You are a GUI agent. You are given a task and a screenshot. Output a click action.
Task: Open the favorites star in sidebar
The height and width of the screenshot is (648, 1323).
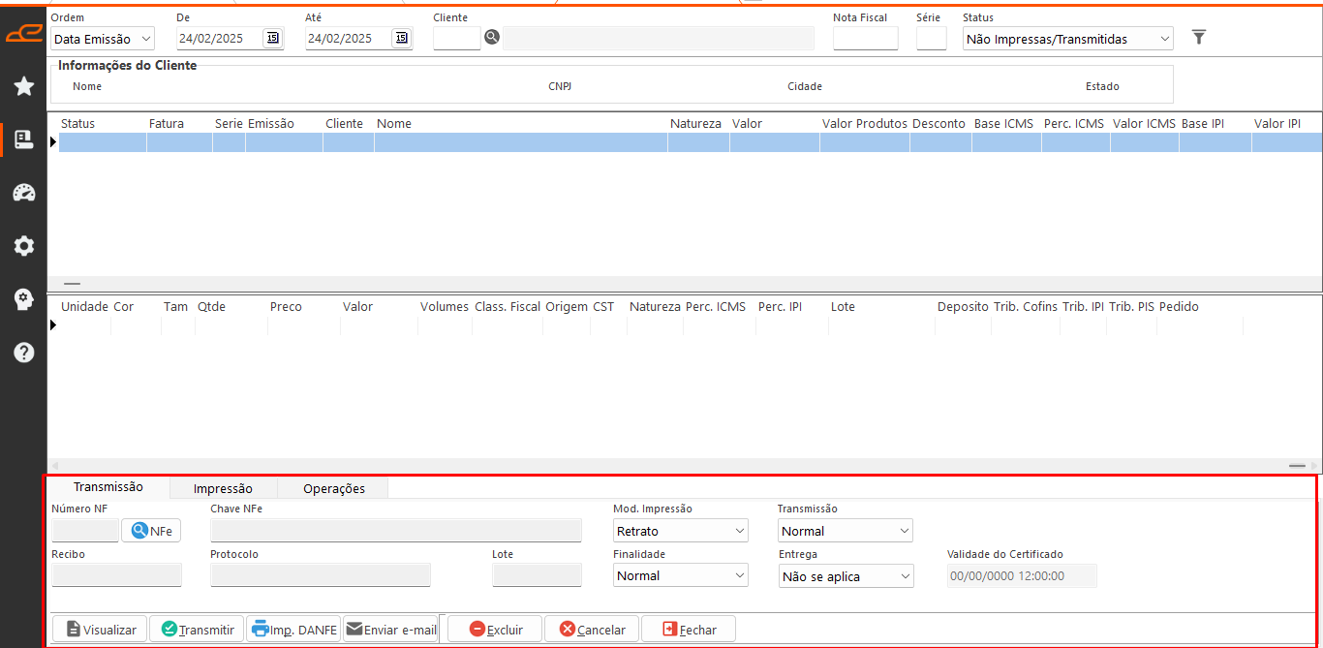[x=24, y=87]
